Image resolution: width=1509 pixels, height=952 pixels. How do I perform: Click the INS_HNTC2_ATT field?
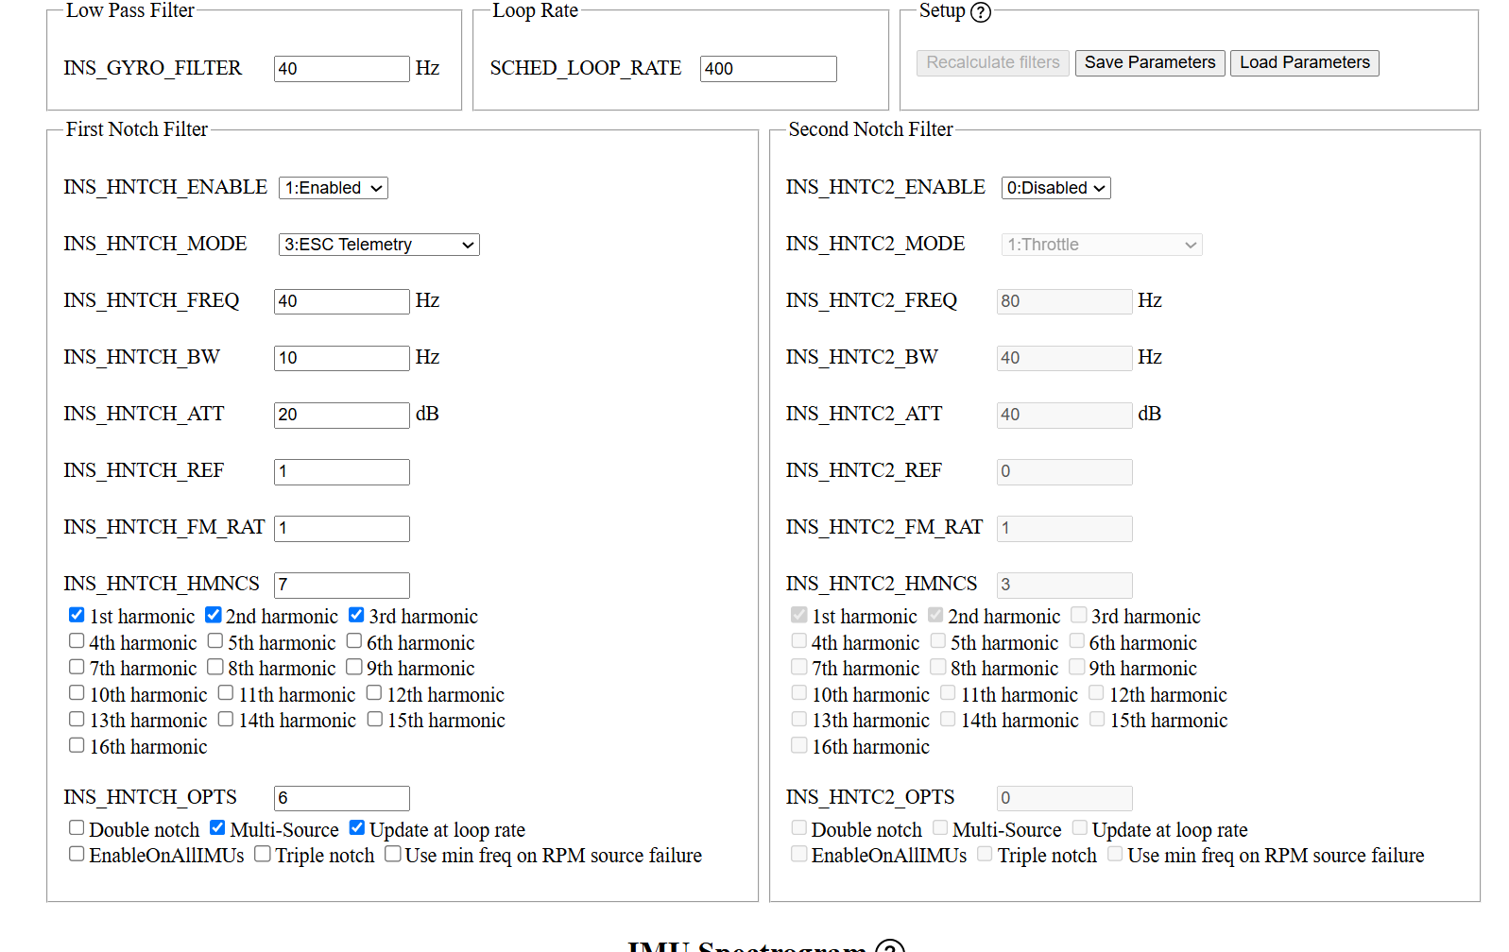1065,415
